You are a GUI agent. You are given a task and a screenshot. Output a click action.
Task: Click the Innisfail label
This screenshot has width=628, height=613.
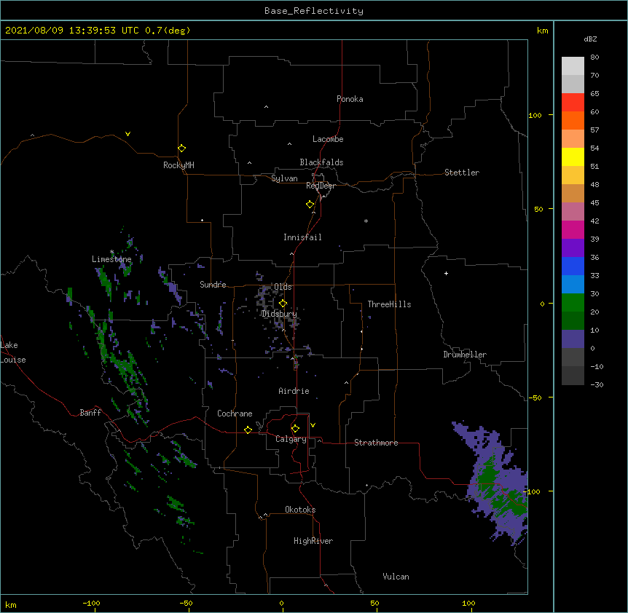(302, 237)
